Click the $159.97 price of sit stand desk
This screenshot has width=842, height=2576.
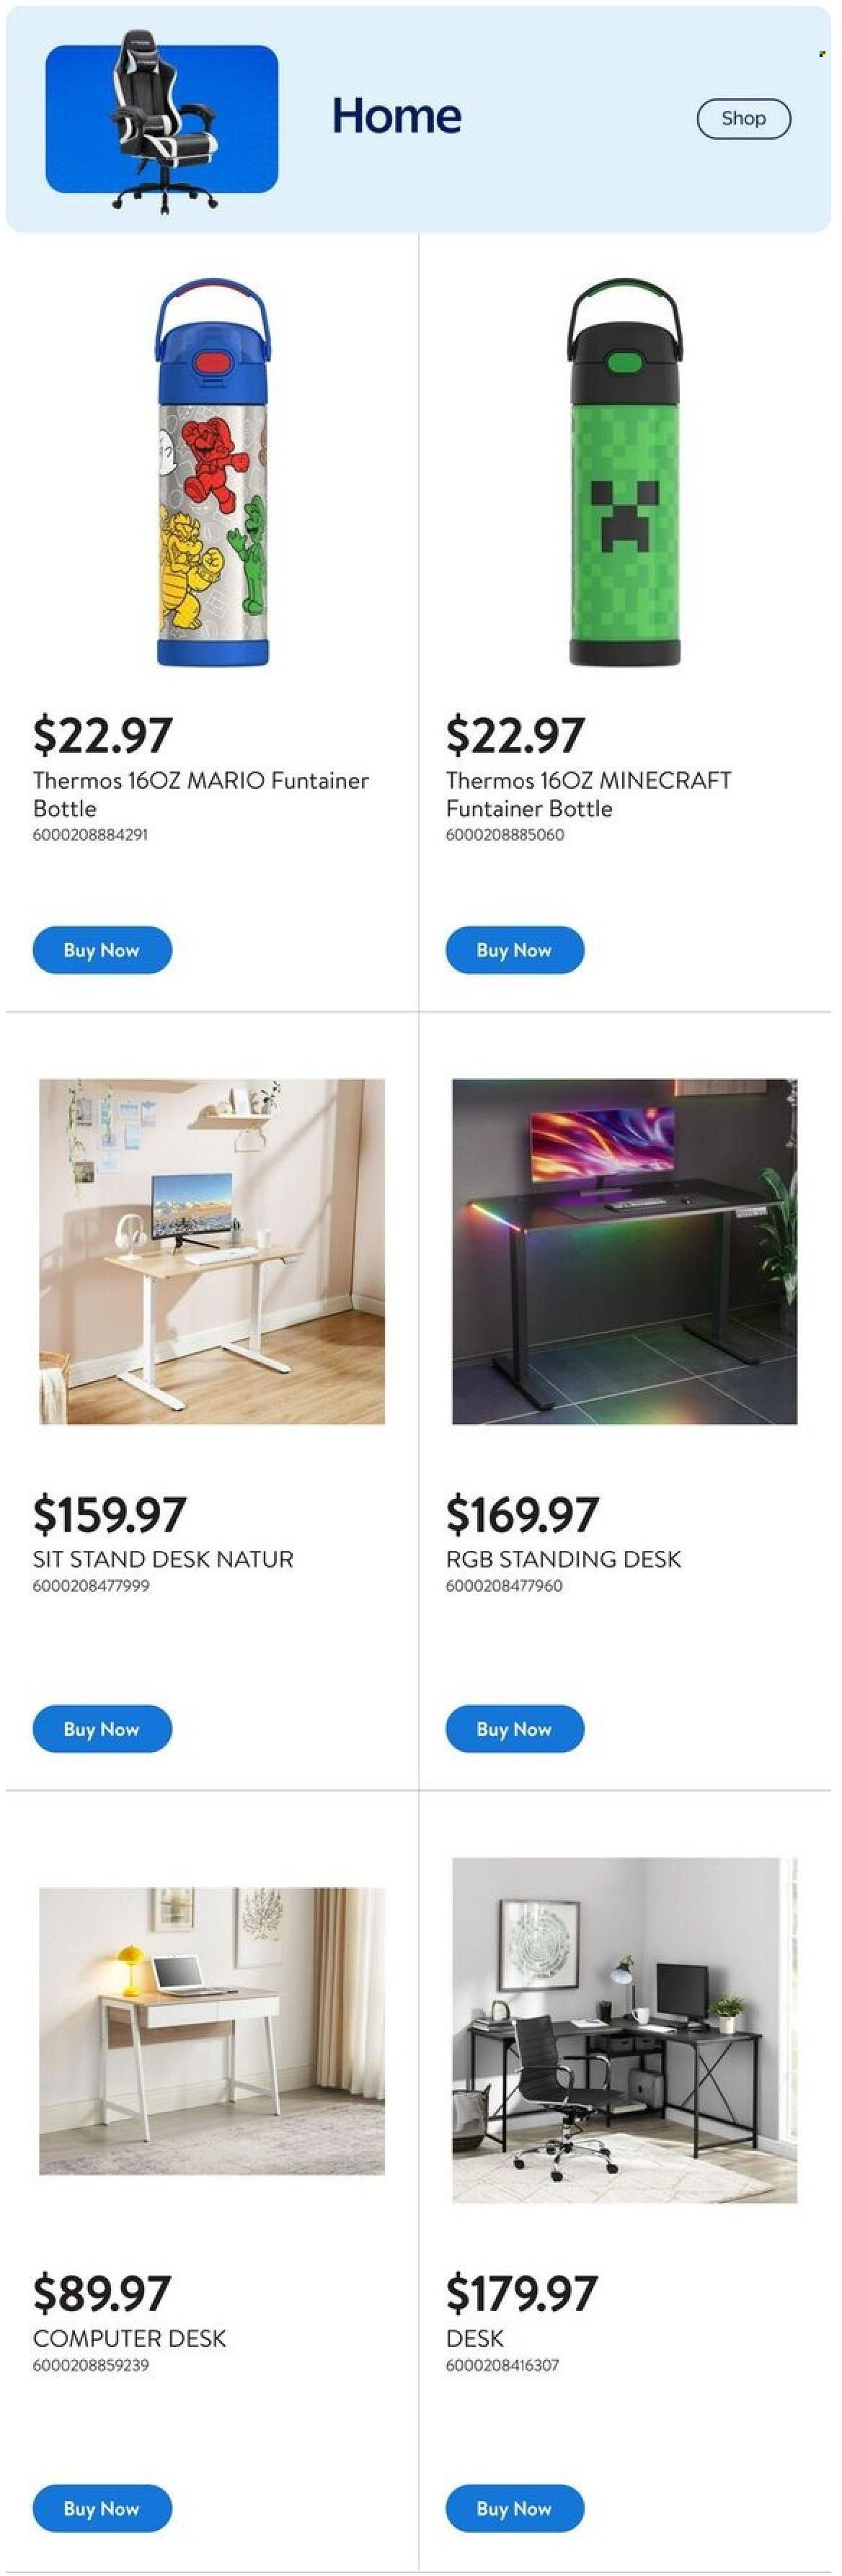pyautogui.click(x=110, y=1514)
